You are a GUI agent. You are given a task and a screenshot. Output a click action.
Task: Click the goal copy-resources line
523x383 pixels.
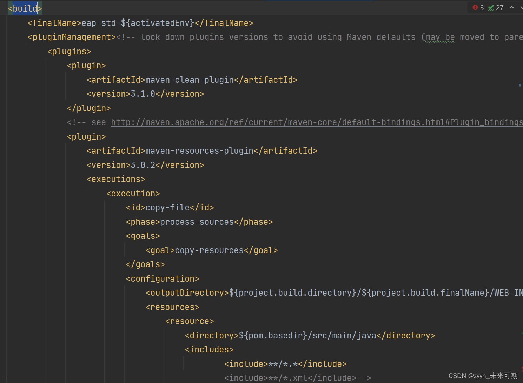(x=212, y=250)
